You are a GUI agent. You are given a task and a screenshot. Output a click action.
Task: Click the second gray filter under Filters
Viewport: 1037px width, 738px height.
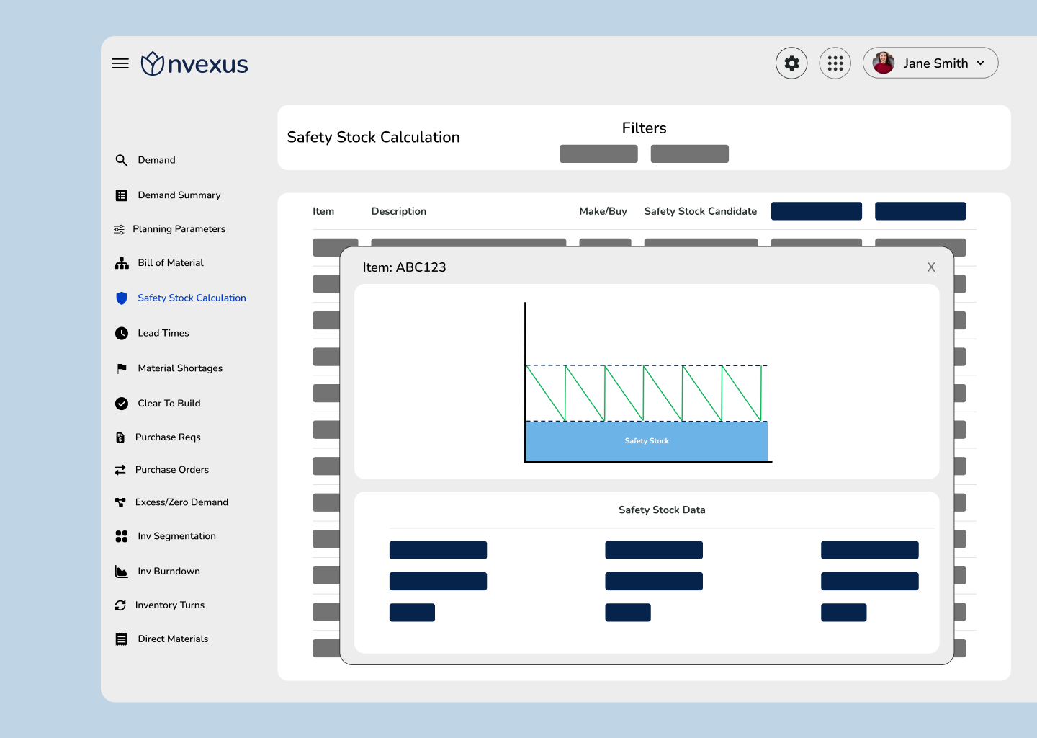pos(690,154)
